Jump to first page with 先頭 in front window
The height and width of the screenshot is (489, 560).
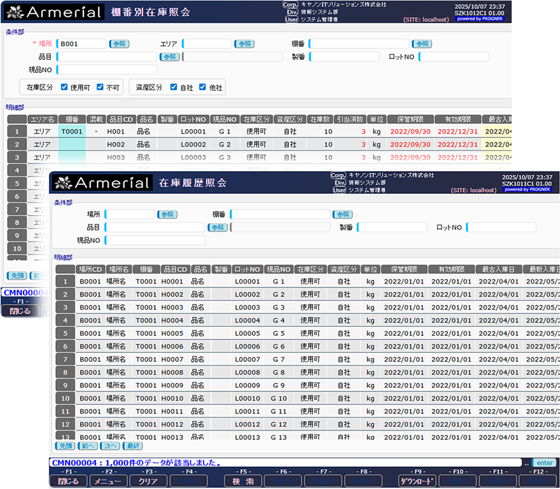coord(65,446)
